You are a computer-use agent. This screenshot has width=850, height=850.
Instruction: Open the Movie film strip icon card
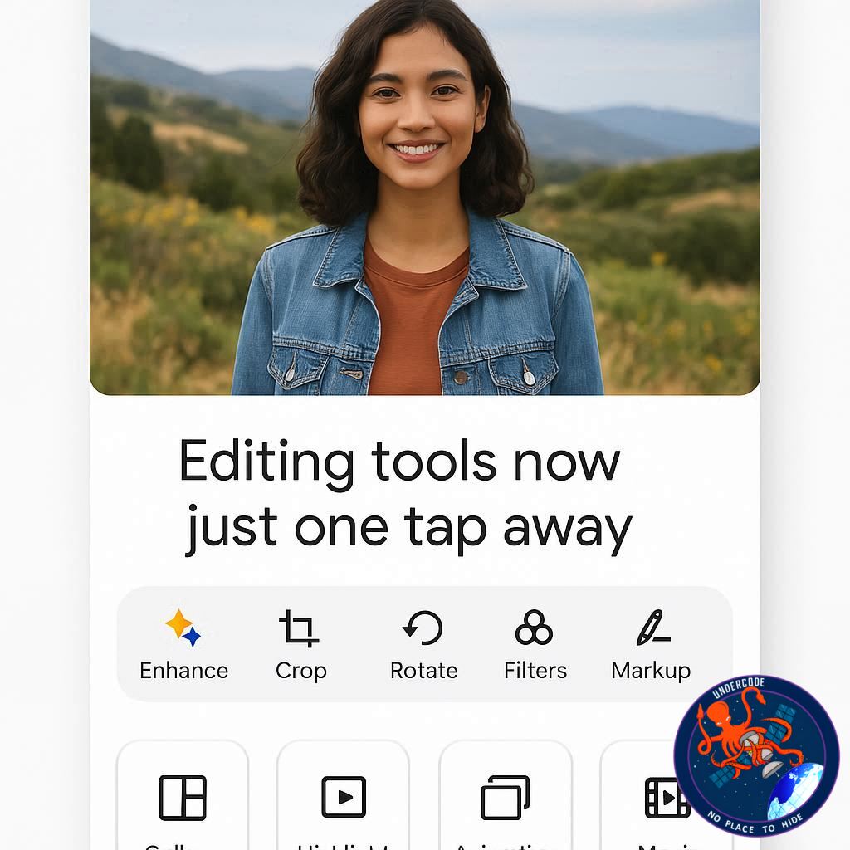[x=667, y=798]
